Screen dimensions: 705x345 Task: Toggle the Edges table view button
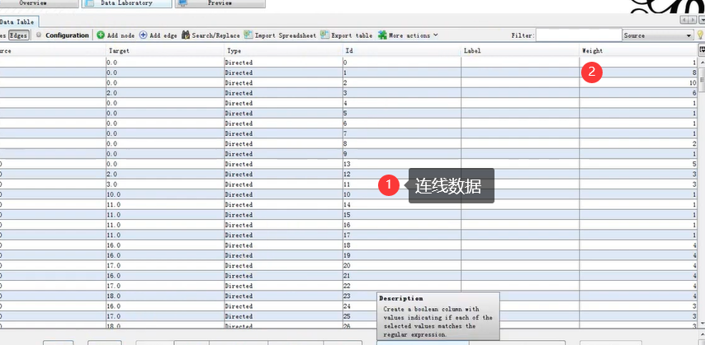tap(18, 35)
